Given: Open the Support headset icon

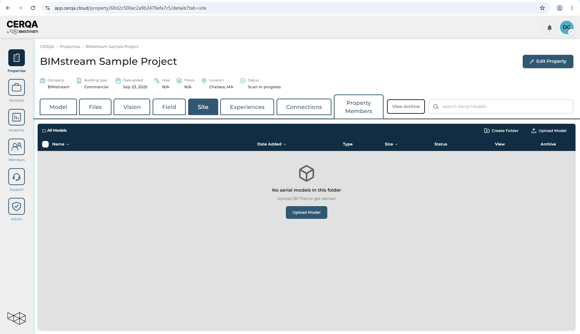Looking at the screenshot, I should click(17, 176).
